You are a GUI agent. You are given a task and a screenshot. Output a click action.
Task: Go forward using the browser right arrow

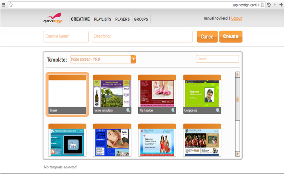281,5
